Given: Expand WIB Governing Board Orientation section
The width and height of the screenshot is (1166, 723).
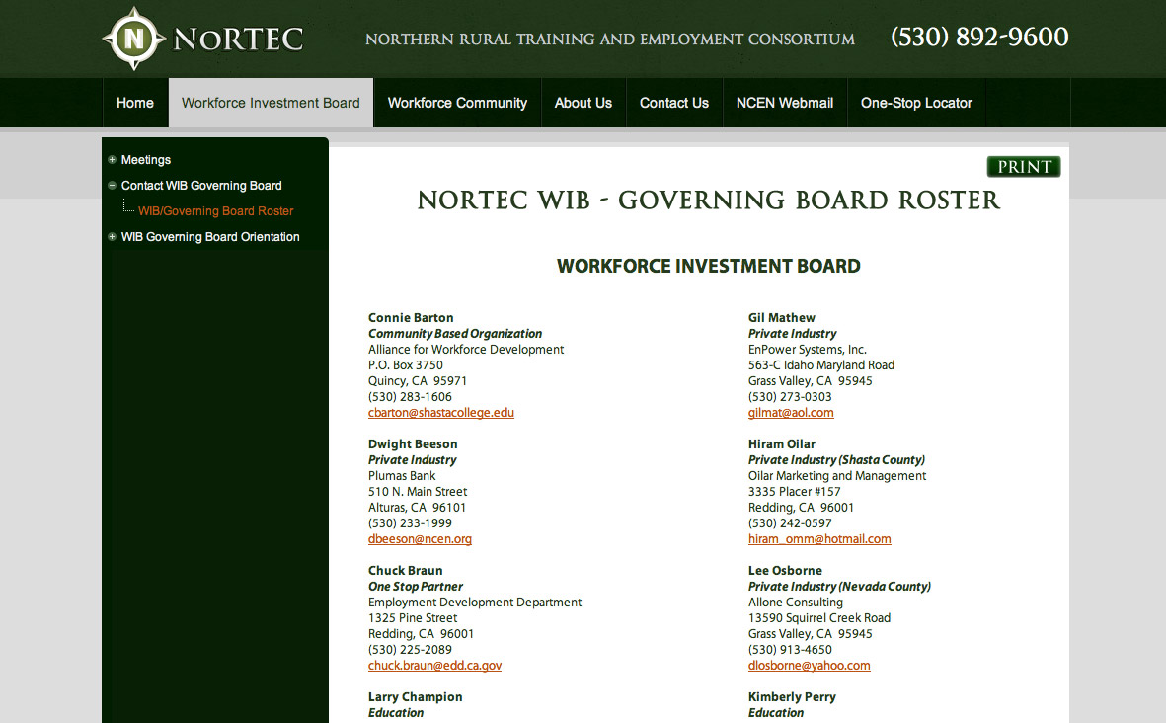Looking at the screenshot, I should coord(112,236).
